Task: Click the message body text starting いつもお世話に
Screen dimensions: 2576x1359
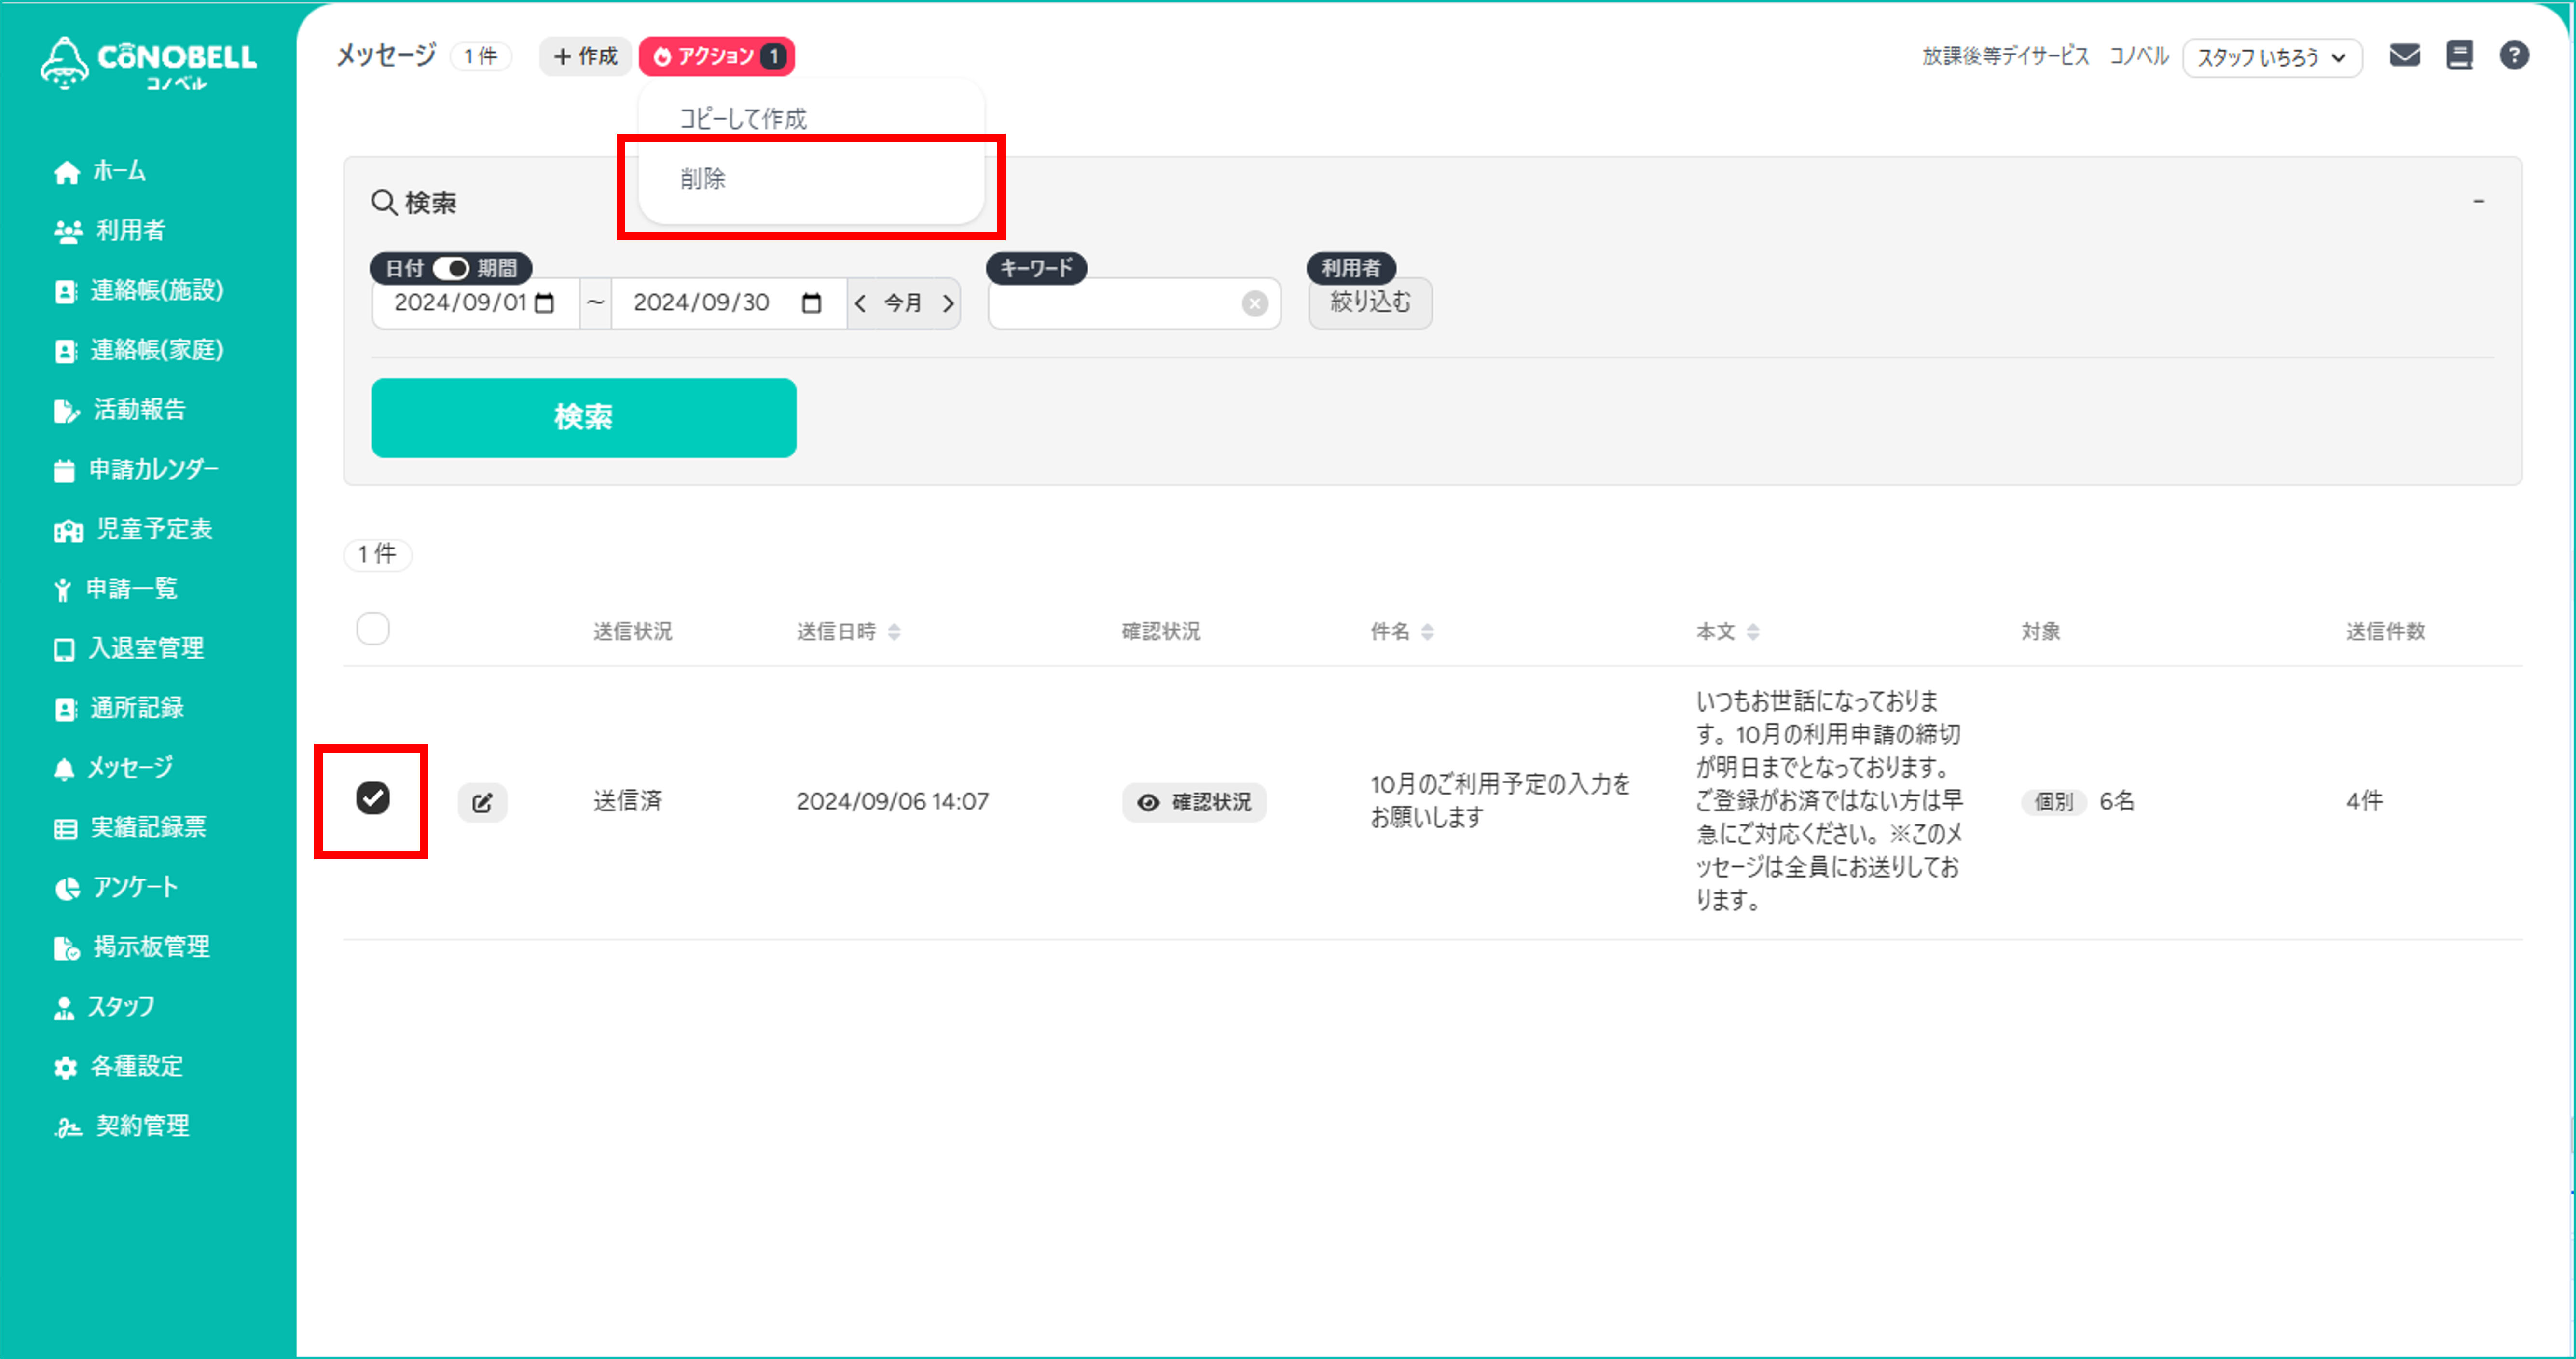Action: coord(1829,800)
